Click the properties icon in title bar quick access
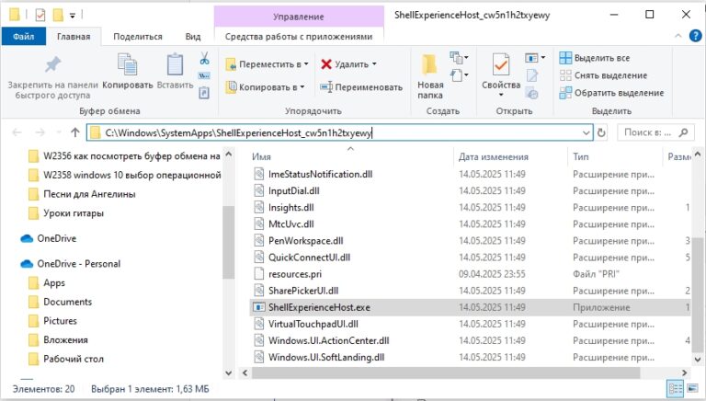This screenshot has width=706, height=401. pos(40,16)
